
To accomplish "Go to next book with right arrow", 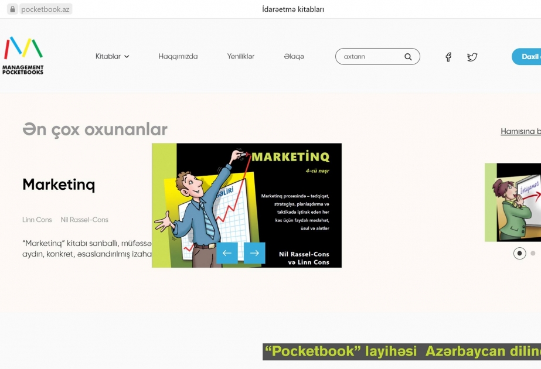I will click(254, 253).
